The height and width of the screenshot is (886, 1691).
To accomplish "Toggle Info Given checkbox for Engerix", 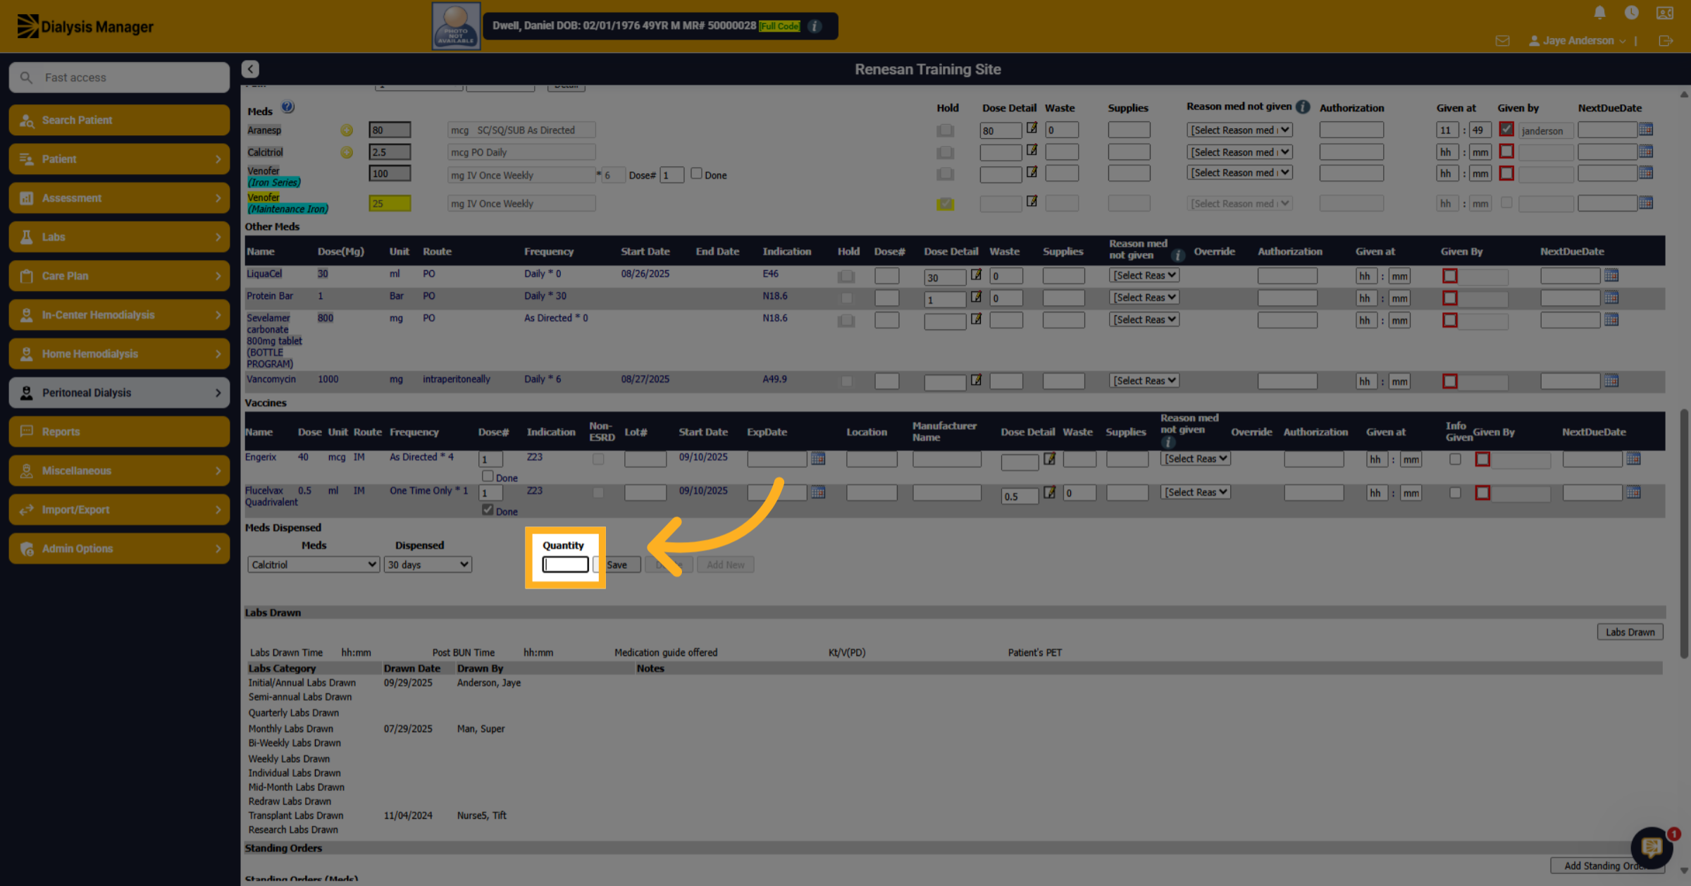I will 1455,459.
